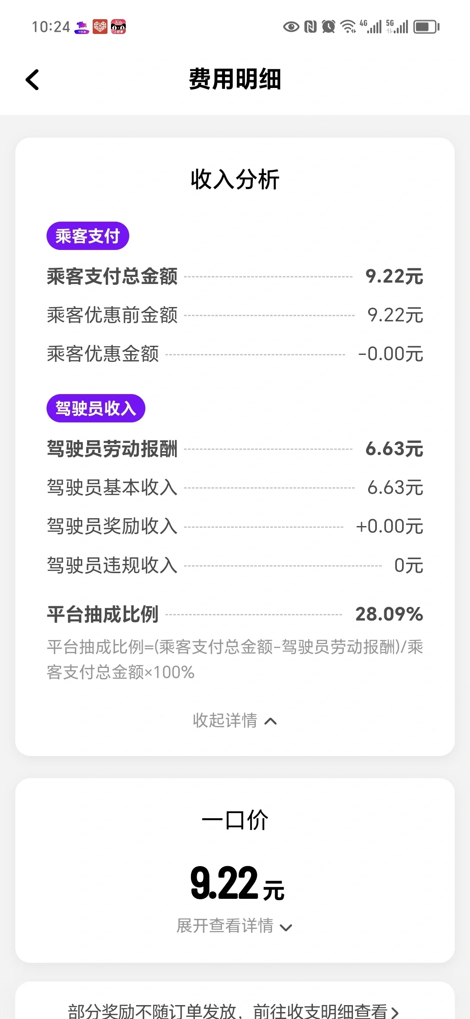Open the Tmall cat notification icon
The width and height of the screenshot is (470, 1019).
tap(118, 27)
